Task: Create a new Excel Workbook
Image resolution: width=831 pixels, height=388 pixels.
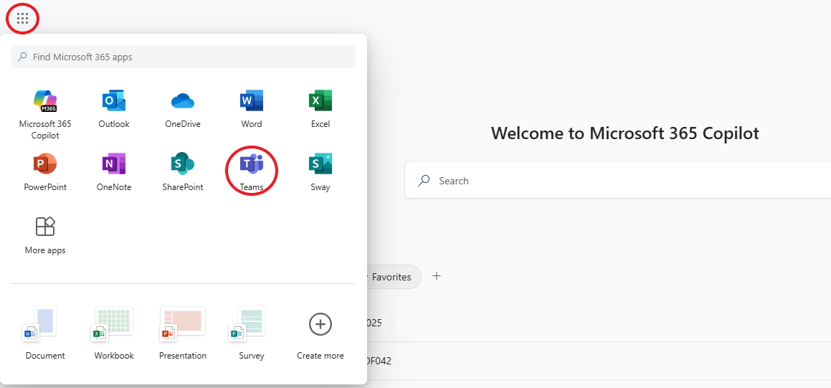Action: pos(114,333)
